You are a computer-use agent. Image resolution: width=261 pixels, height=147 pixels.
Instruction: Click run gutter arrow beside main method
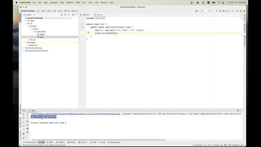82,27
